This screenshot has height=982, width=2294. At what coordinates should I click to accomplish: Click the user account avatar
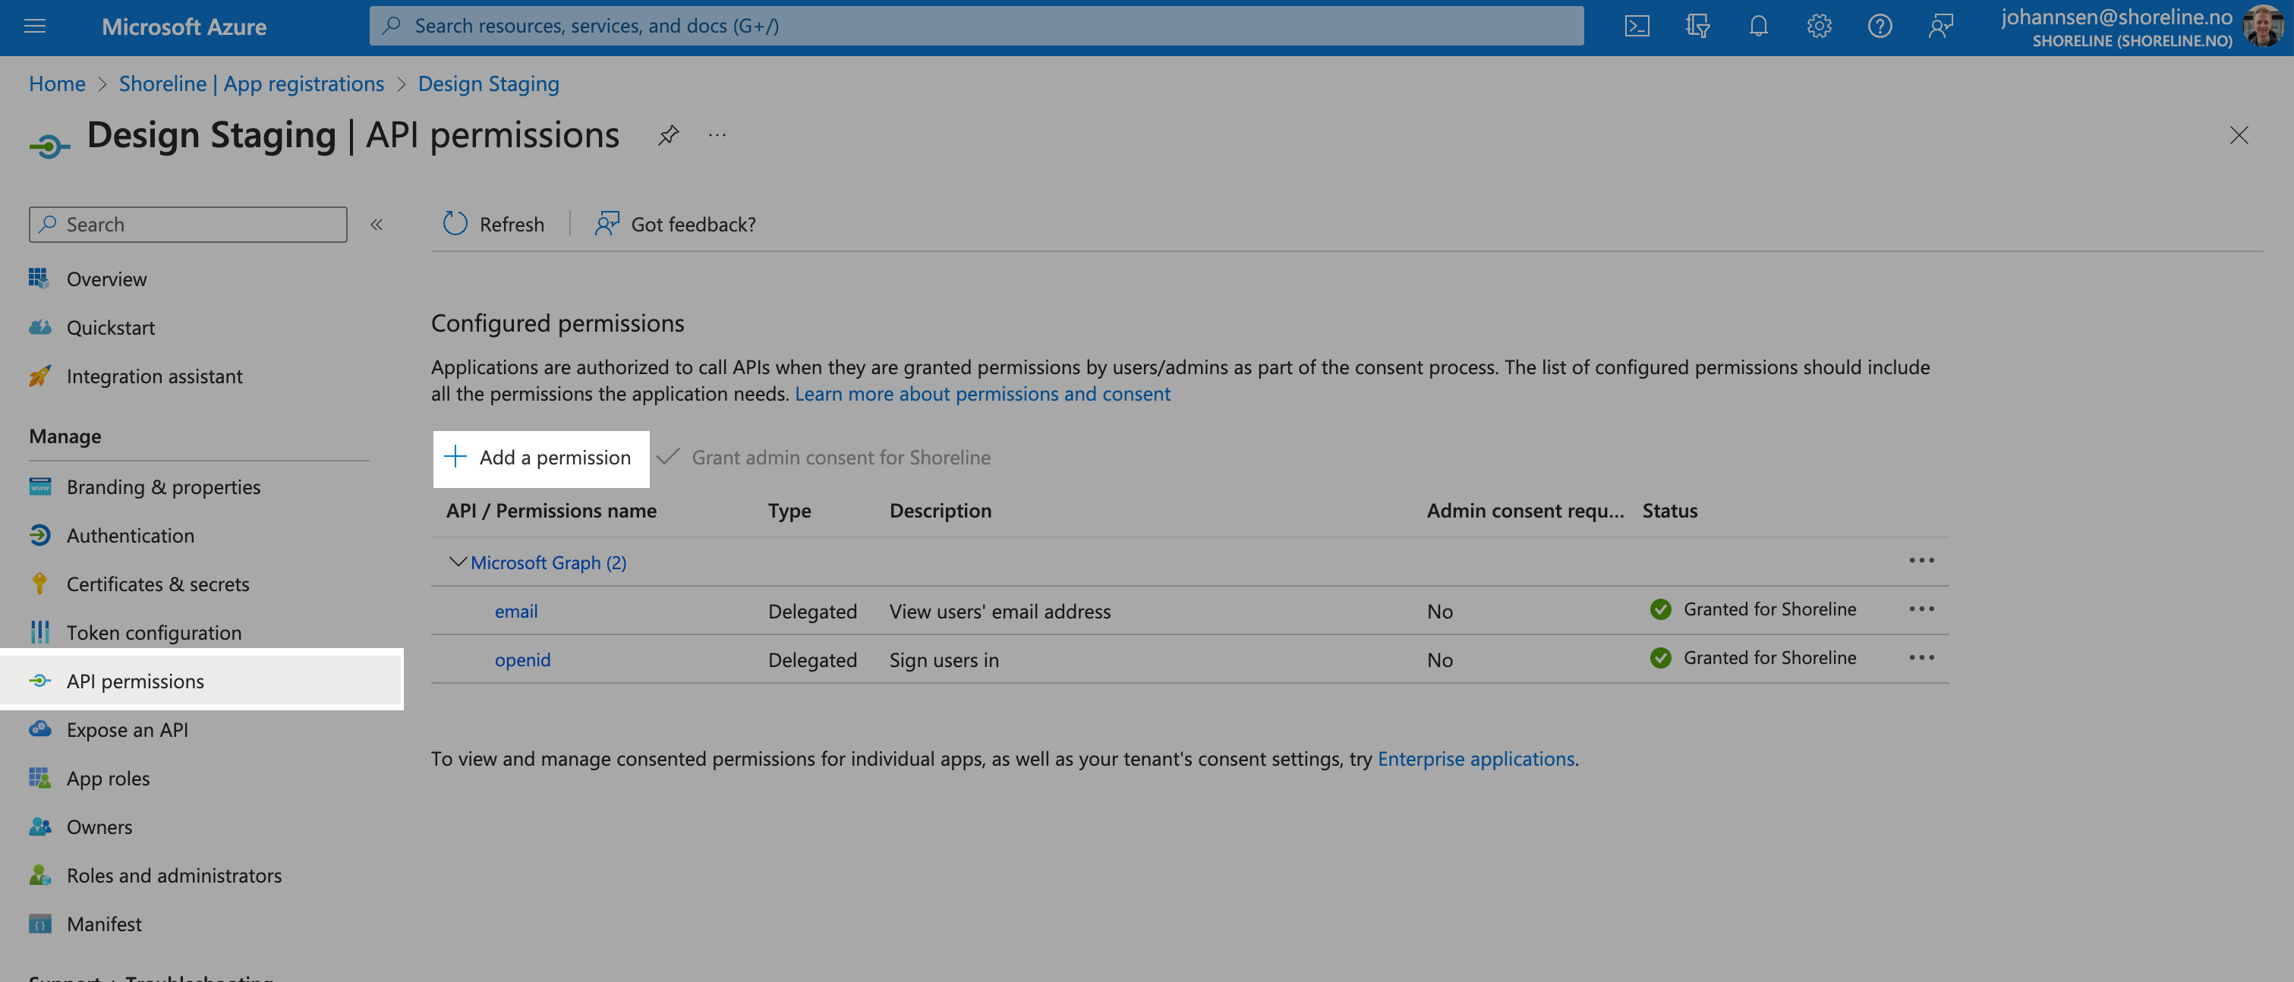tap(2263, 26)
